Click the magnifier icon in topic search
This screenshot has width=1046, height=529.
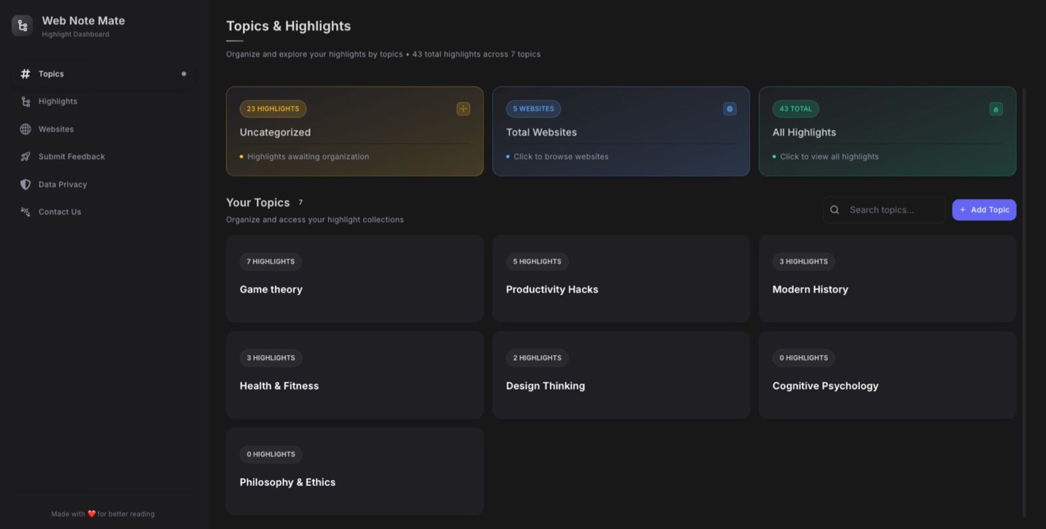coord(834,210)
